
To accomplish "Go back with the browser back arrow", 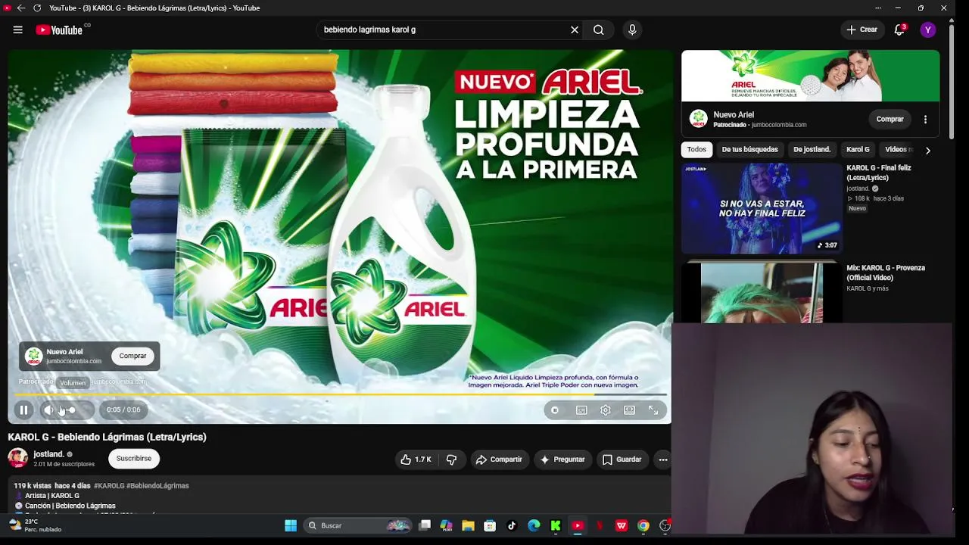I will coord(20,8).
